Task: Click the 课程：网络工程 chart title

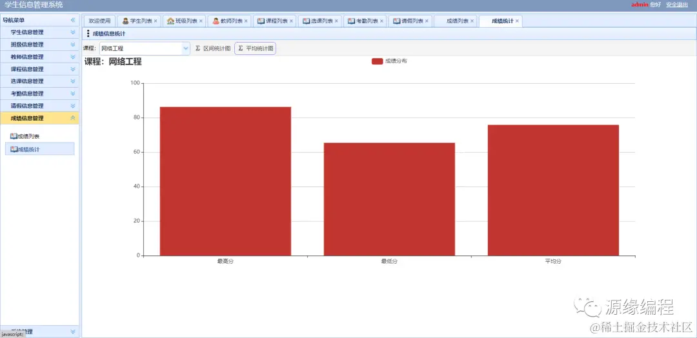Action: pyautogui.click(x=114, y=62)
